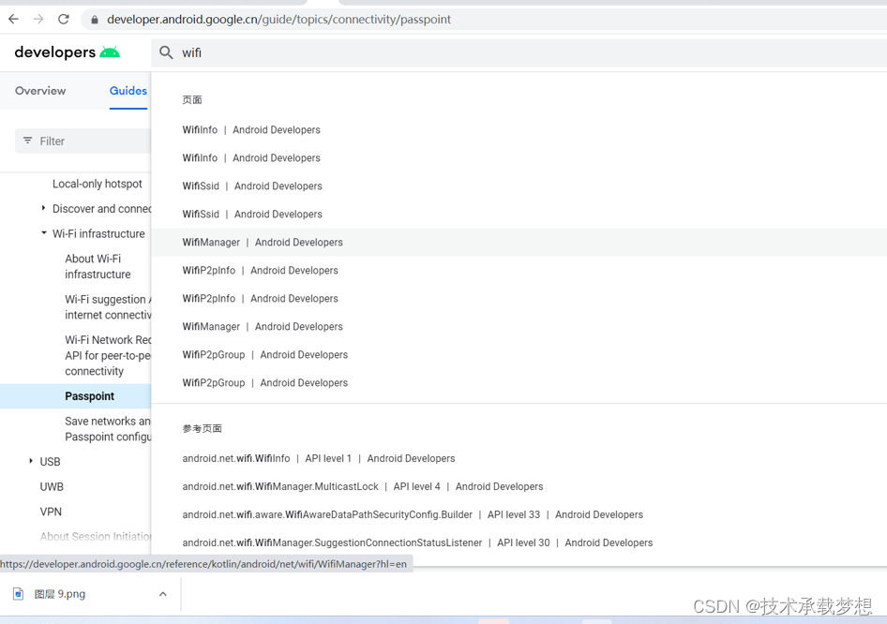Open Save networks and Passpoint configurations entry
The width and height of the screenshot is (887, 624).
pyautogui.click(x=108, y=429)
